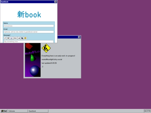Click the mutedMoonlight.bsky.social text

click(52, 59)
